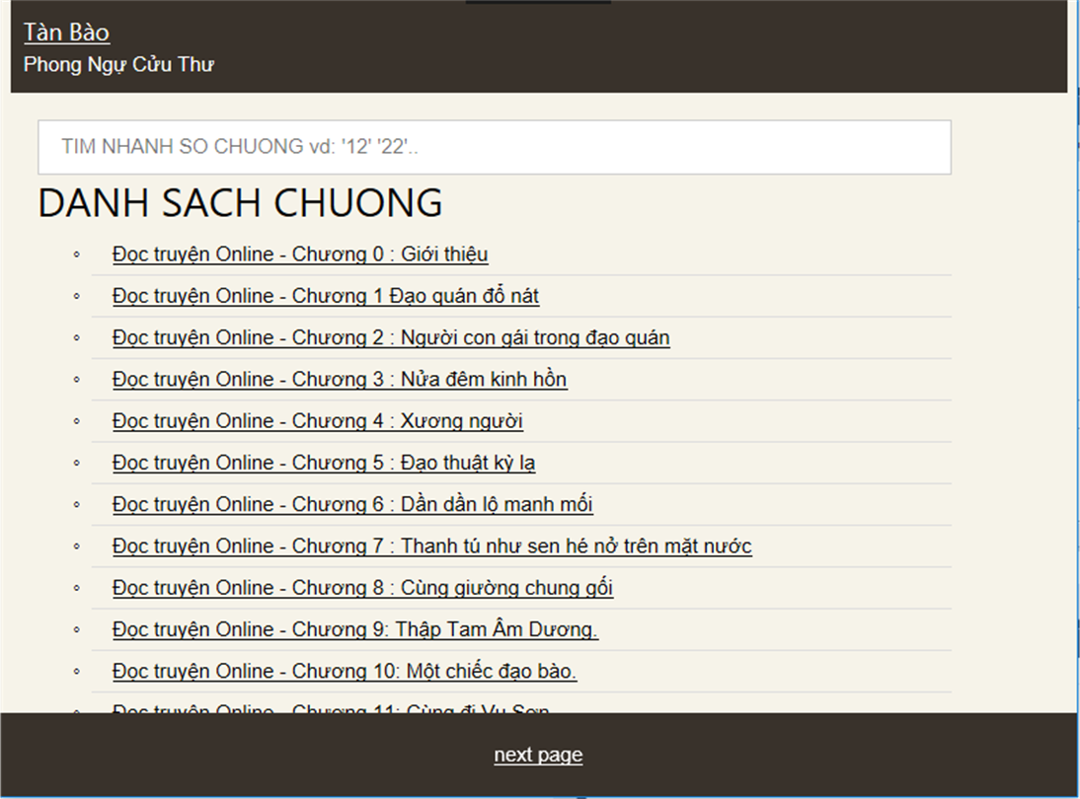The image size is (1080, 799).
Task: Click the black tab at top center
Action: coord(538,2)
